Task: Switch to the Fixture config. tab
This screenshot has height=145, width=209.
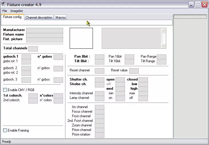Action: click(x=13, y=17)
